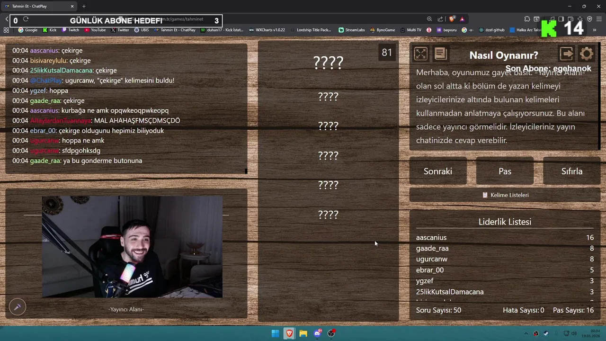The width and height of the screenshot is (606, 341).
Task: Open browser extensions puzzle icon
Action: pyautogui.click(x=527, y=19)
